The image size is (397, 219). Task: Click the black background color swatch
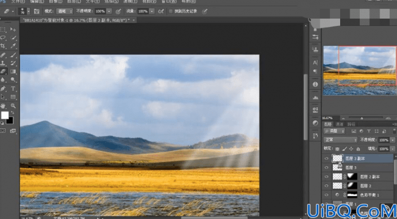11,122
